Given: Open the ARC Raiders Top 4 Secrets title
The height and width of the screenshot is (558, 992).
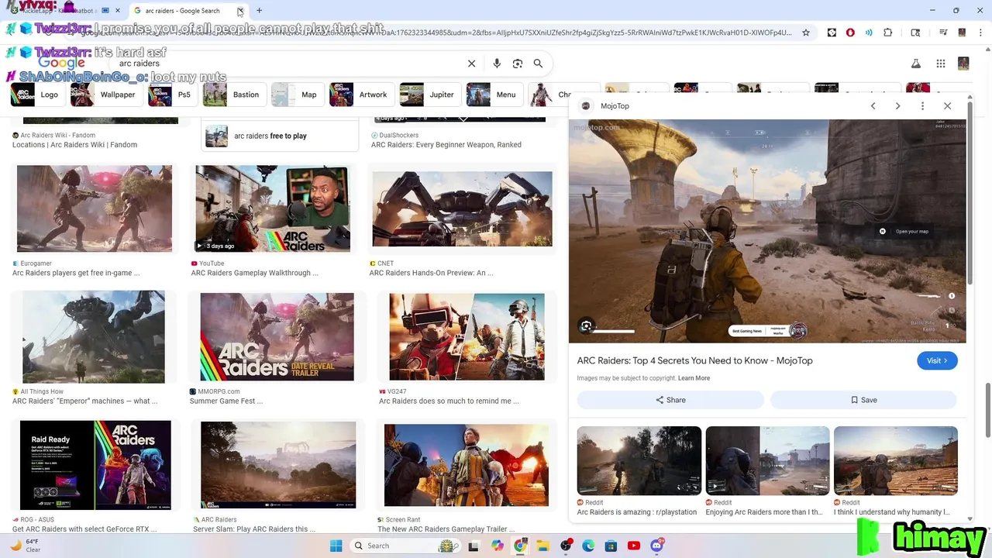Looking at the screenshot, I should [694, 360].
